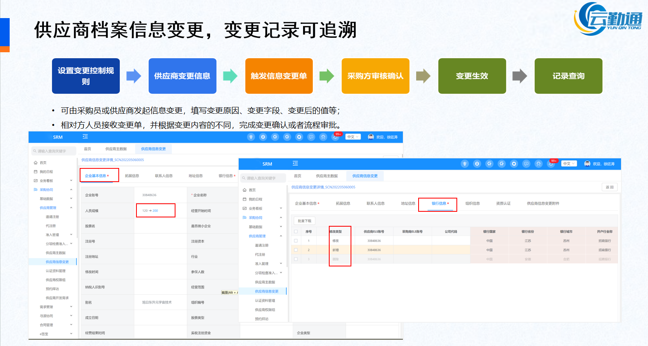Open 供应商主数据 page tab in front window
The height and width of the screenshot is (346, 648).
point(327,176)
